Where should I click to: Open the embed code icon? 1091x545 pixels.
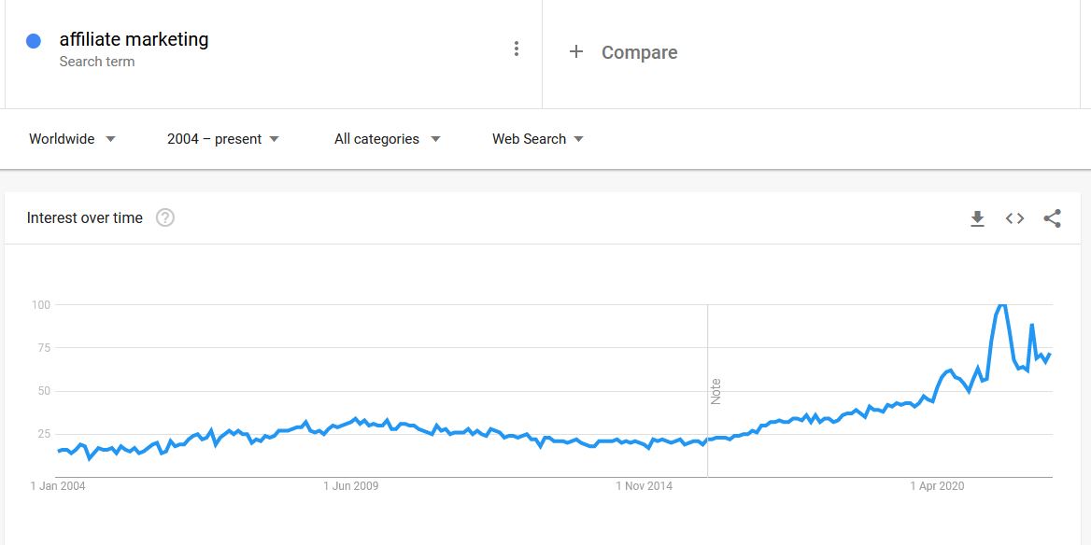[1014, 218]
